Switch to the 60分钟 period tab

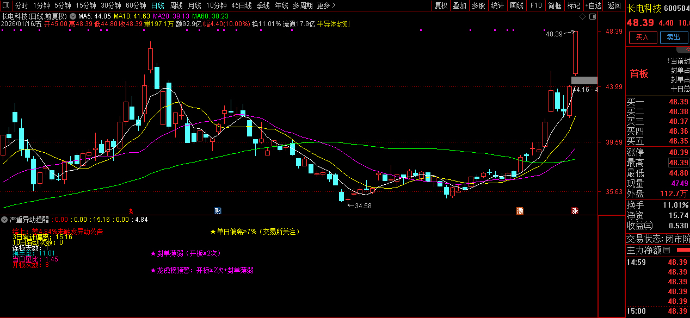pyautogui.click(x=135, y=5)
